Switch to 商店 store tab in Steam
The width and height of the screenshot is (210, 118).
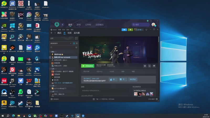[x=59, y=33]
